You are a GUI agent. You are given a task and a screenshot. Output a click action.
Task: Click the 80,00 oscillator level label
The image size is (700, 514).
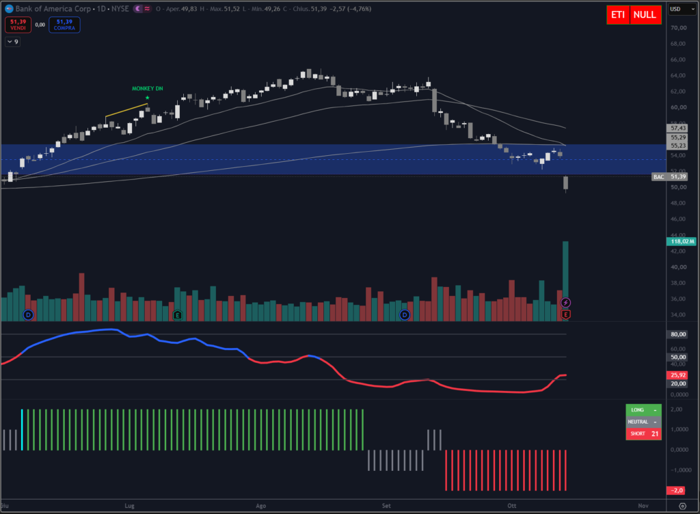tap(677, 334)
